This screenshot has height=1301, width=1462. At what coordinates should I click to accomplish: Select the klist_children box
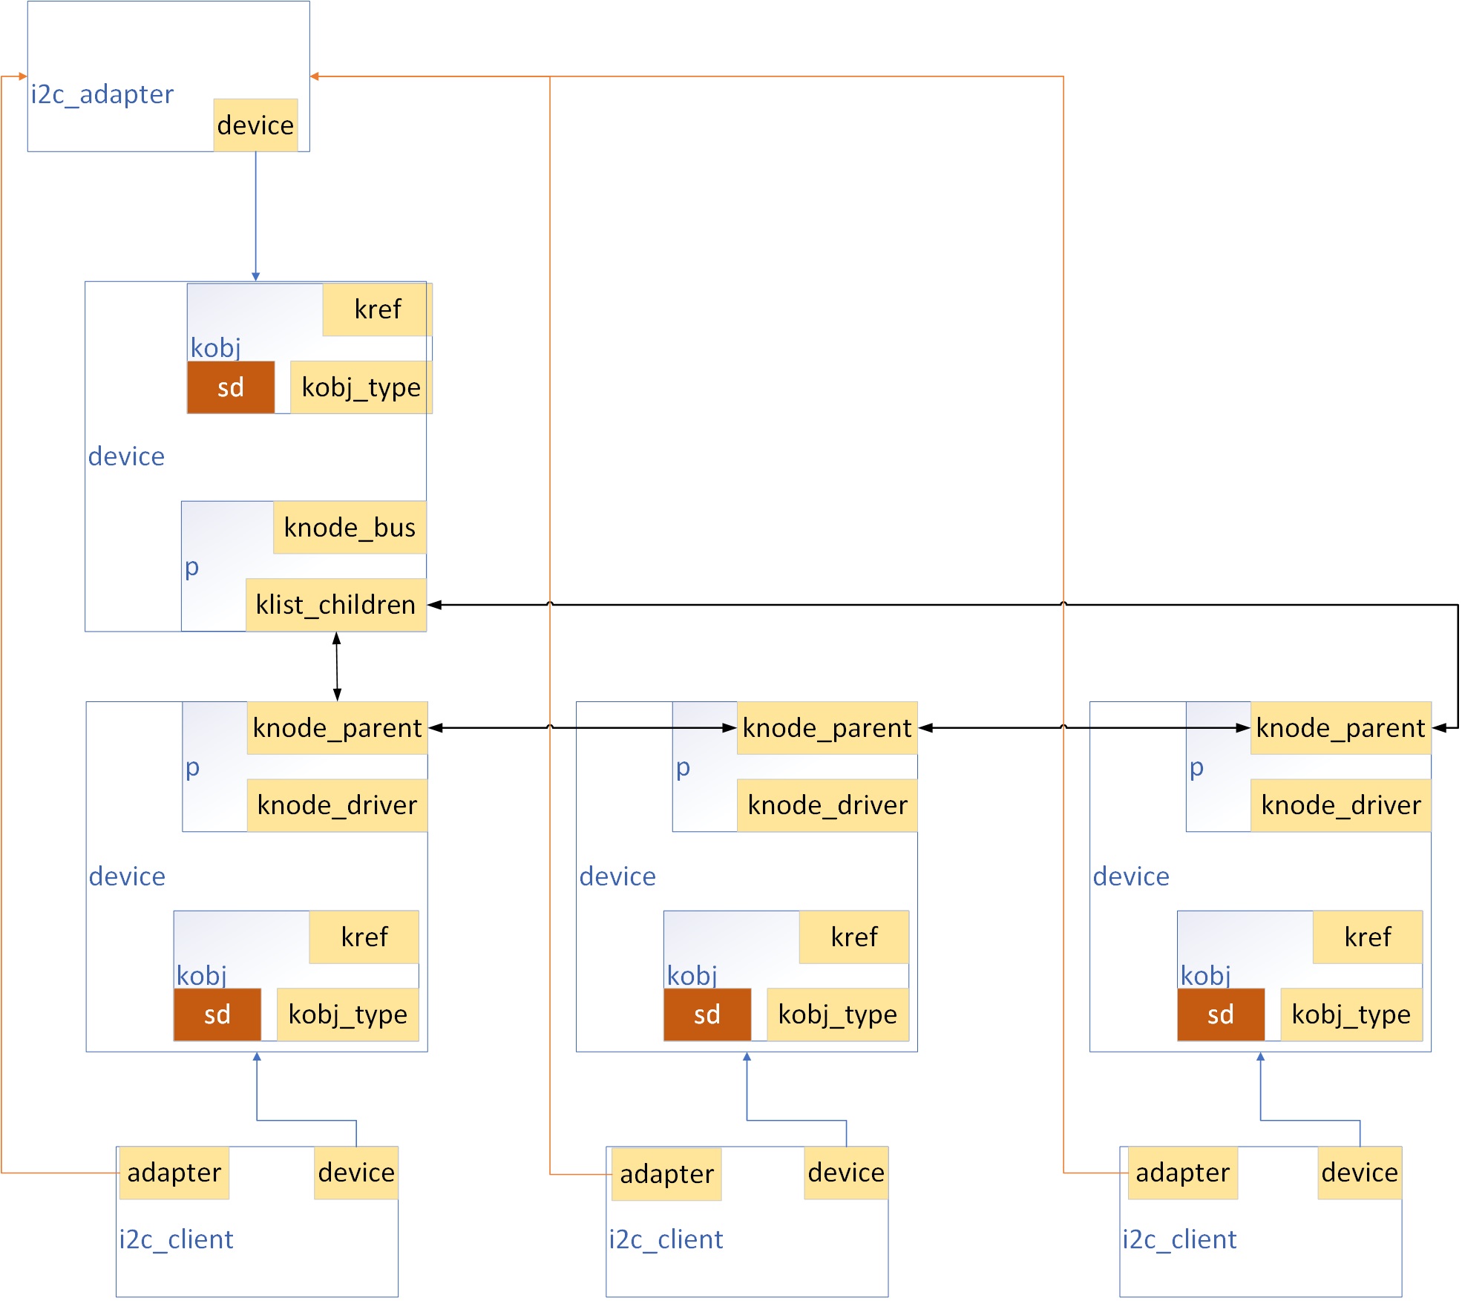click(x=335, y=605)
